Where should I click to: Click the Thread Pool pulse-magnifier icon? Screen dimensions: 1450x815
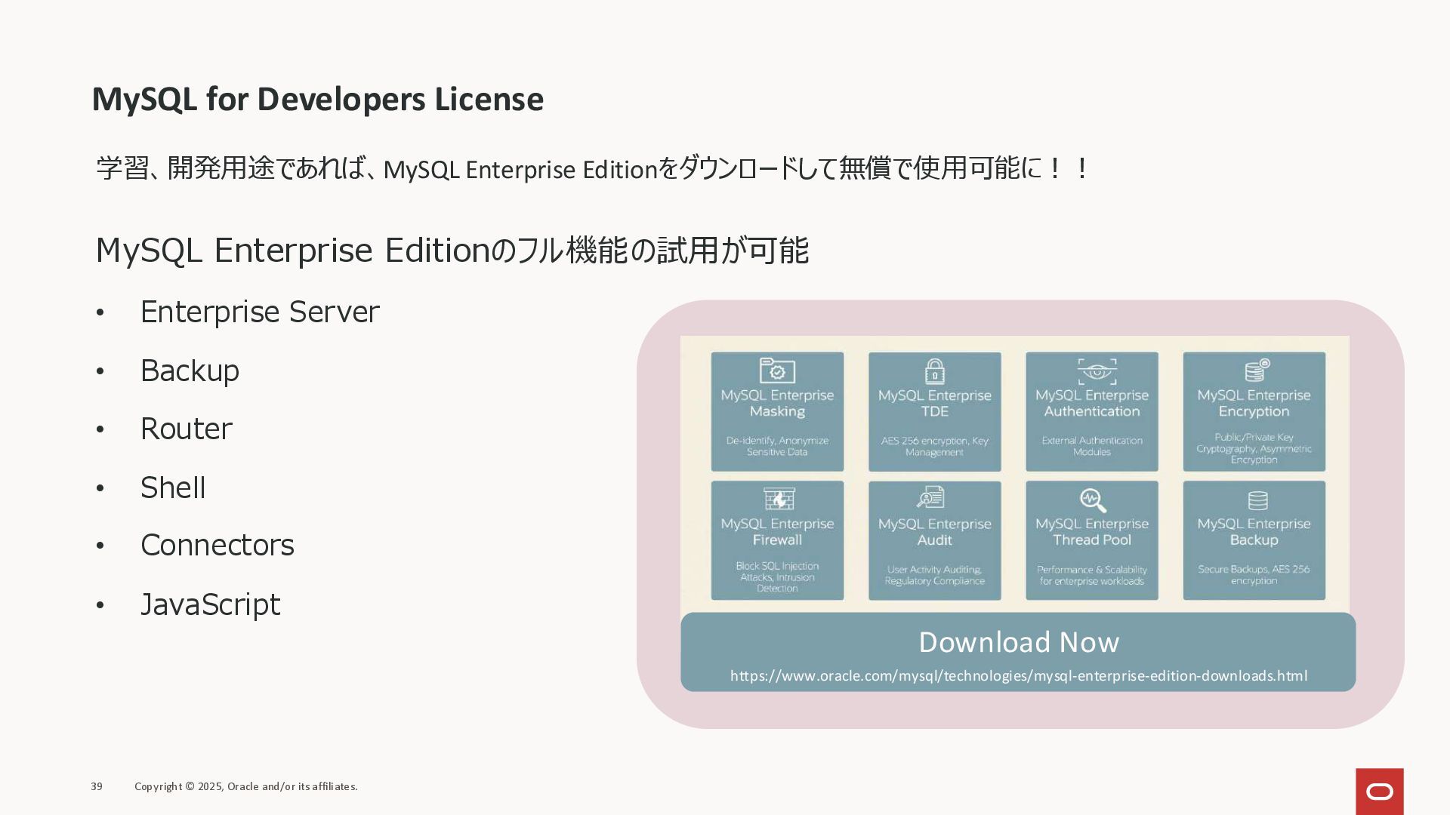pyautogui.click(x=1092, y=500)
